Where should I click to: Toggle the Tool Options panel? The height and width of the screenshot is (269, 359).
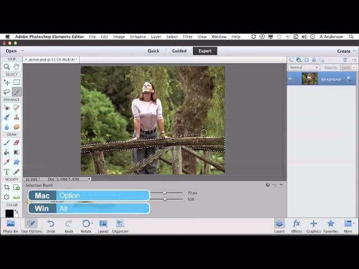pyautogui.click(x=31, y=226)
